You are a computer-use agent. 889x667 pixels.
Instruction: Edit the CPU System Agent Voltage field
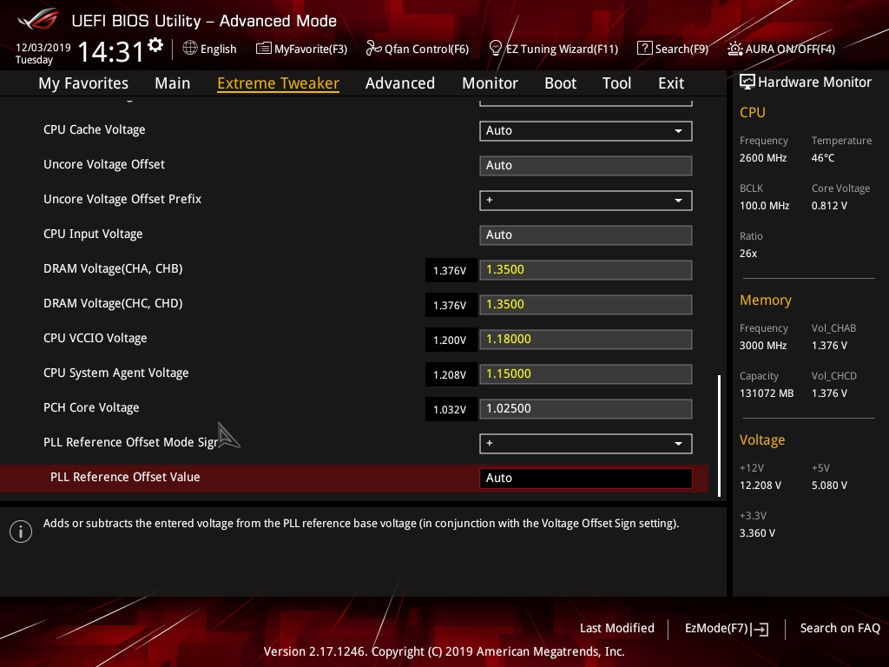pyautogui.click(x=586, y=373)
